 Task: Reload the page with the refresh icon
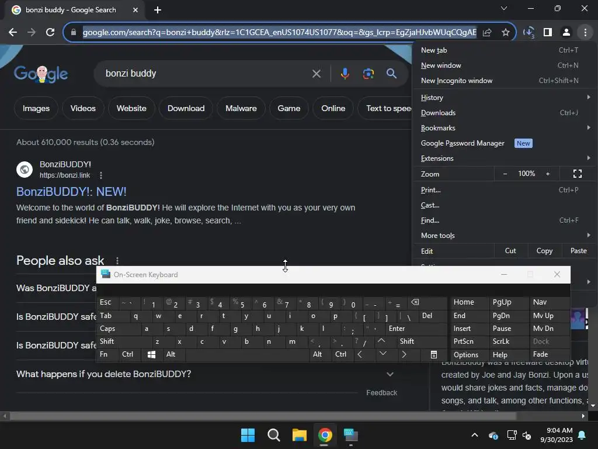(x=50, y=33)
